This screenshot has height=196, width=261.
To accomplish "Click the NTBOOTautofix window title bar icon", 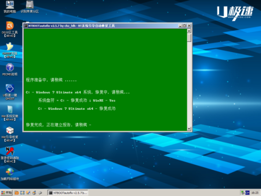I will point(26,26).
